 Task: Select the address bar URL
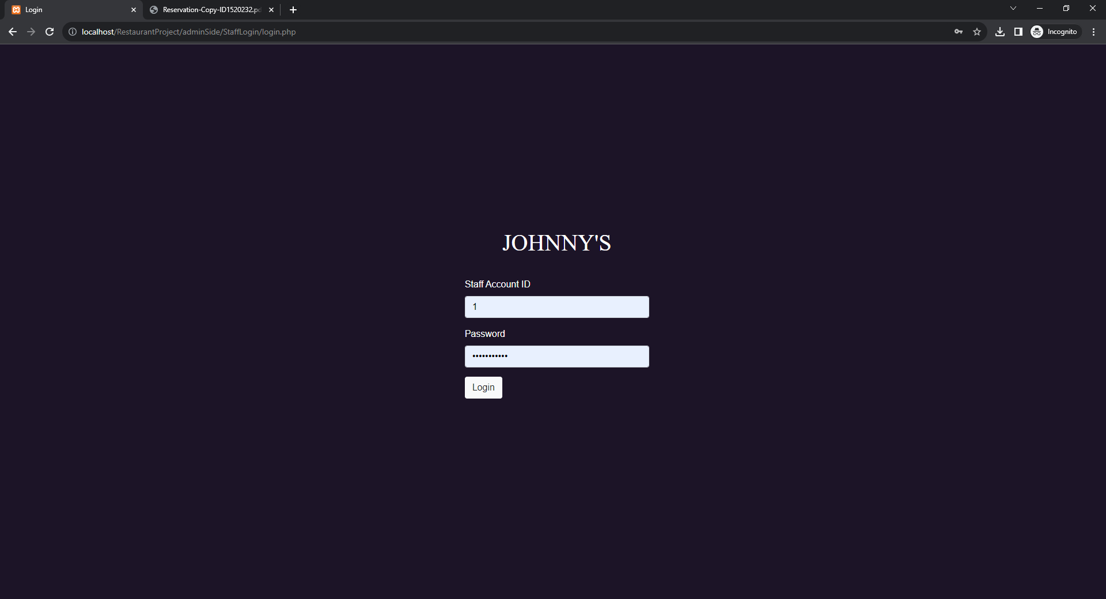point(188,32)
